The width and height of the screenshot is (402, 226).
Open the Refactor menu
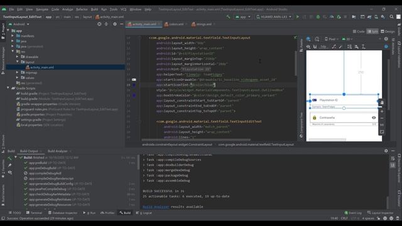[x=82, y=9]
